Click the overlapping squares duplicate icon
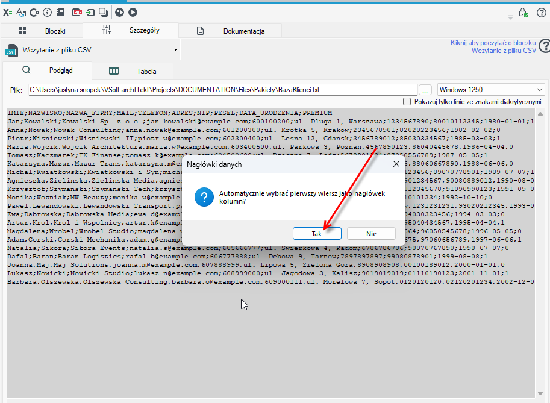Screen dimensions: 550x403 103,13
